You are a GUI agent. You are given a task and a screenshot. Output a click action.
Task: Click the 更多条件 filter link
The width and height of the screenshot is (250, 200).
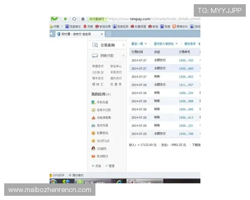[190, 44]
